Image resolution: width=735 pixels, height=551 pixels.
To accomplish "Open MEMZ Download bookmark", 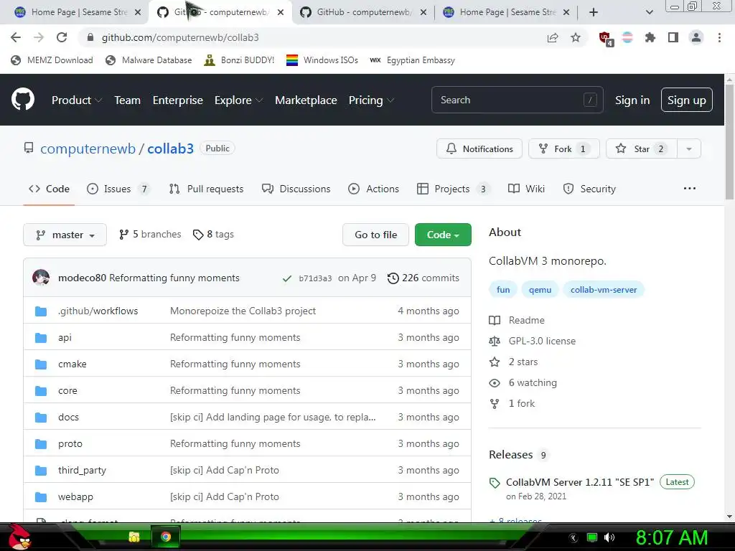I will (52, 60).
